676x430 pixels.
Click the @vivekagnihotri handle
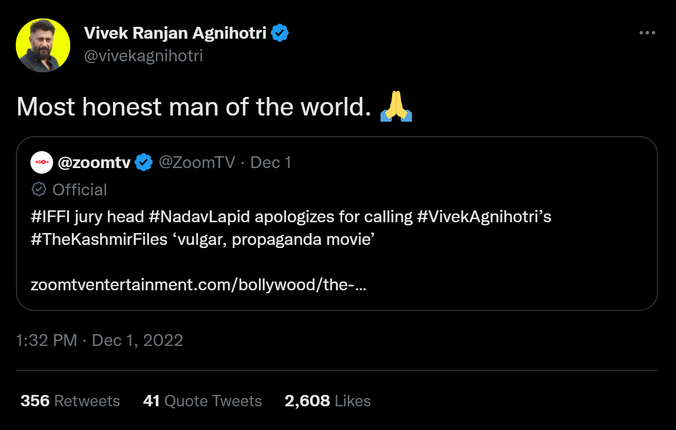click(x=143, y=55)
